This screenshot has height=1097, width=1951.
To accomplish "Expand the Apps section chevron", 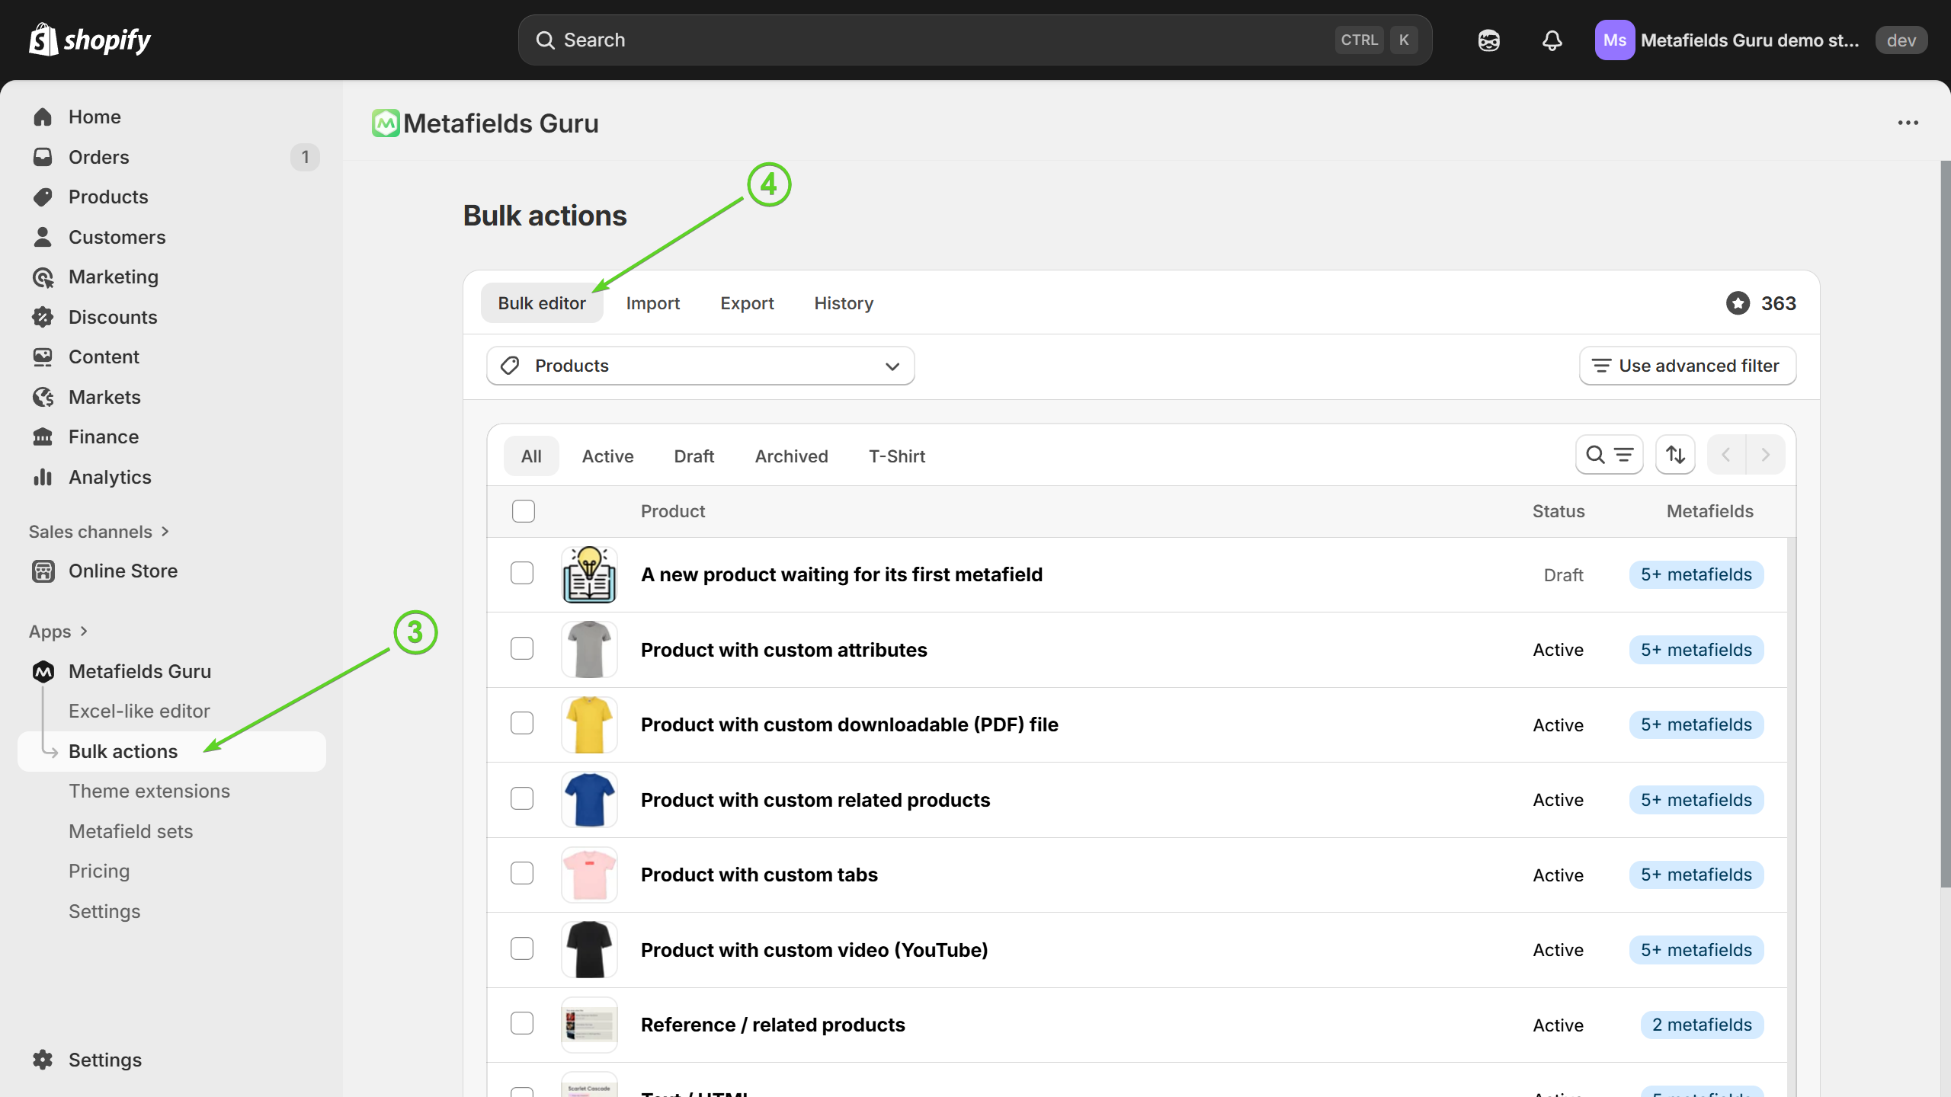I will [x=84, y=632].
